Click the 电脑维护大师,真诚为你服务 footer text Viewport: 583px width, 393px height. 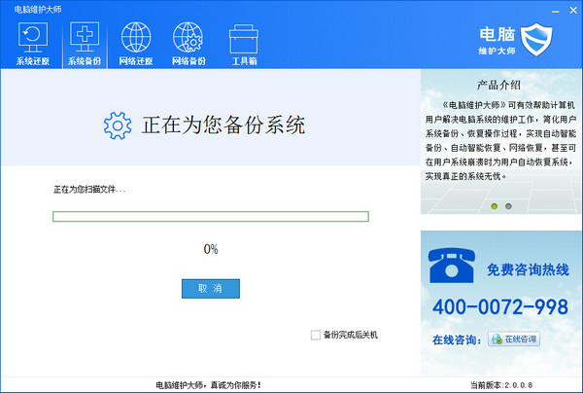[208, 385]
